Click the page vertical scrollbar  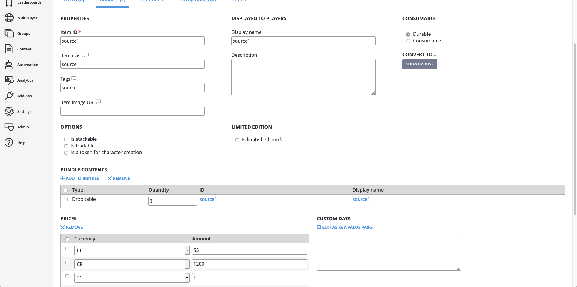pos(575,129)
